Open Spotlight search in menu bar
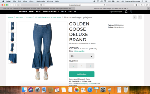150x94 pixels. click(x=142, y=1)
